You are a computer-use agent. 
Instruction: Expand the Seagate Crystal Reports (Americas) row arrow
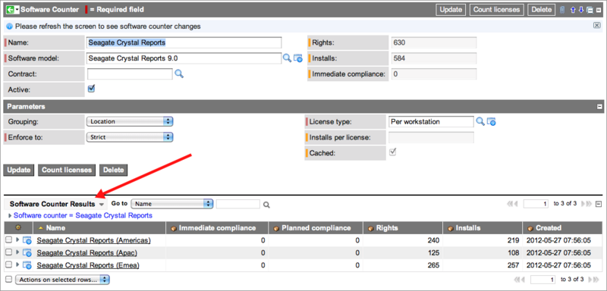(x=17, y=240)
